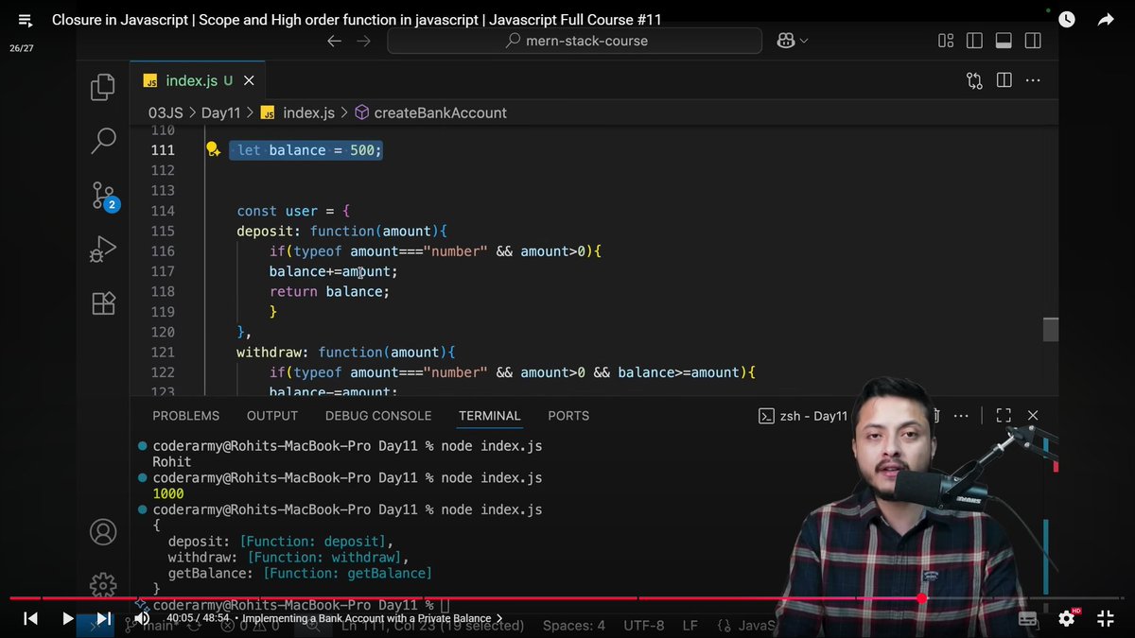
Task: Open VS Code Search icon
Action: pos(103,142)
